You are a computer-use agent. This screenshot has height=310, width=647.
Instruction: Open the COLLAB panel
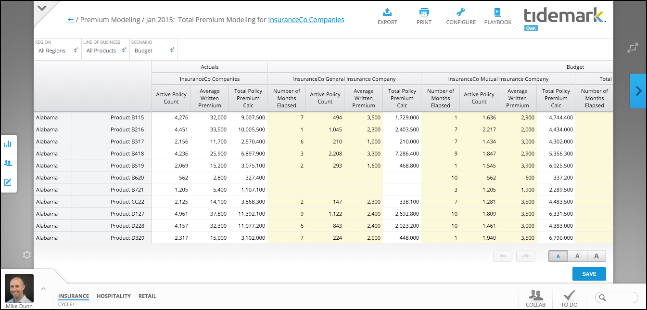coord(535,298)
